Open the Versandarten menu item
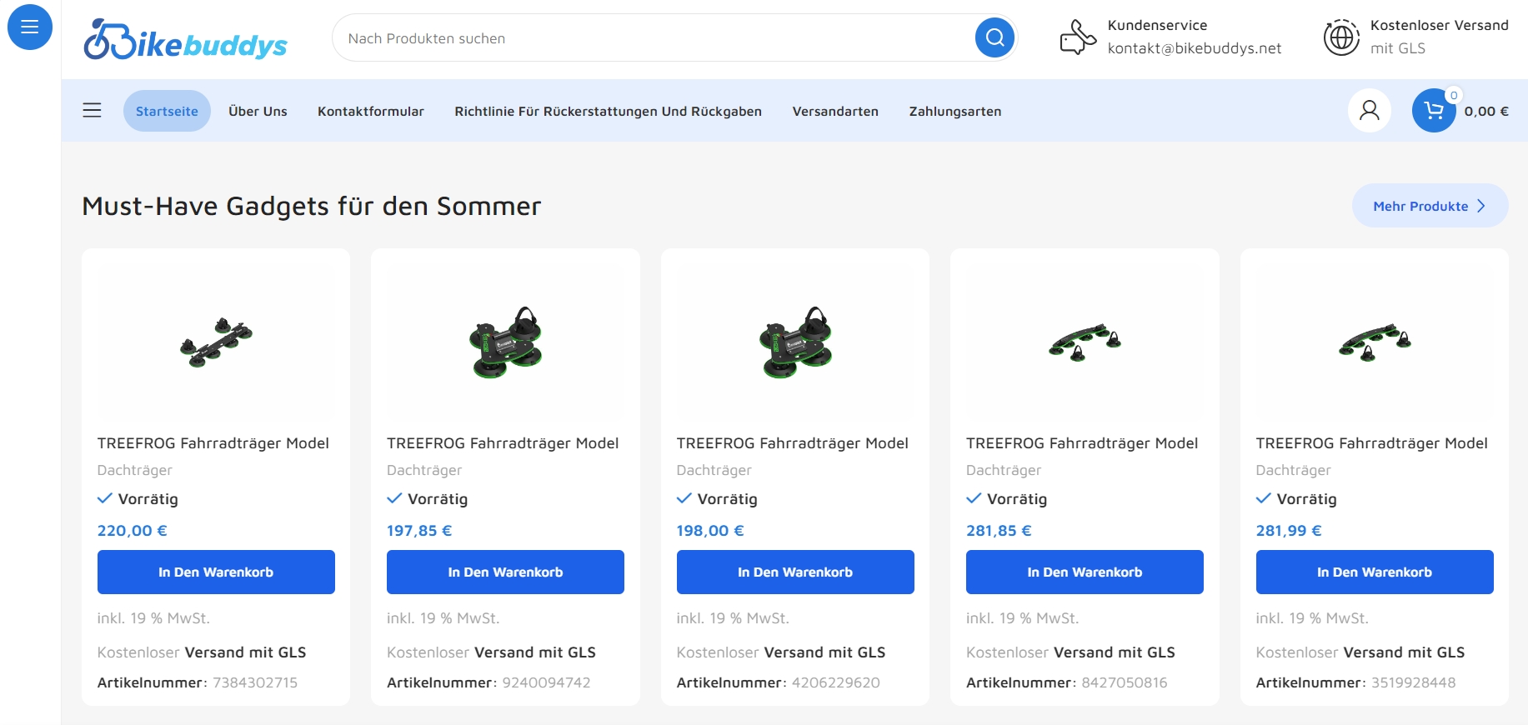This screenshot has height=725, width=1528. pos(834,111)
